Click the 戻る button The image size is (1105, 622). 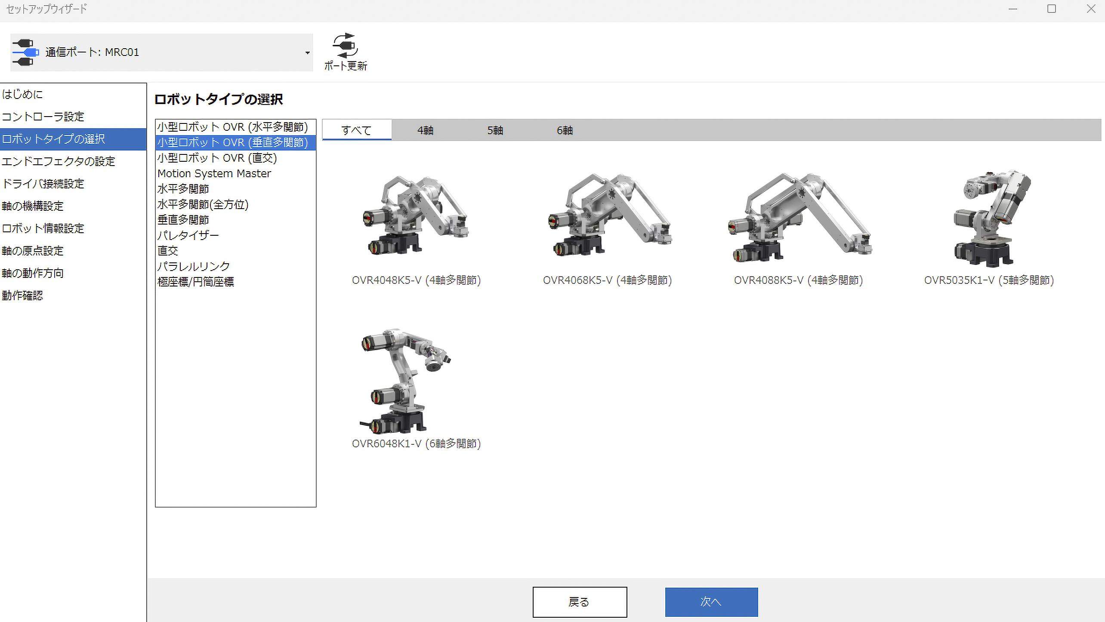580,602
